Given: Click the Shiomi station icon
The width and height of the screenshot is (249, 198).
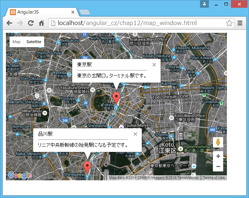Looking at the screenshot, I should (x=171, y=136).
